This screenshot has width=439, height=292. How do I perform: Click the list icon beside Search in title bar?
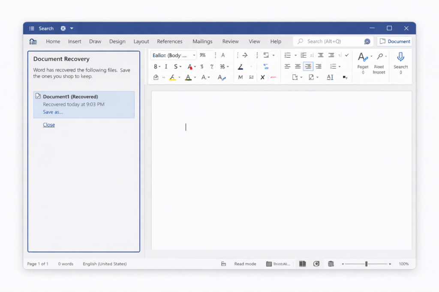click(32, 29)
